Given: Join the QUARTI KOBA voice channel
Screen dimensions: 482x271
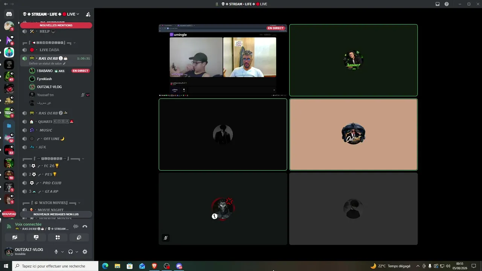Looking at the screenshot, I should tap(56, 122).
